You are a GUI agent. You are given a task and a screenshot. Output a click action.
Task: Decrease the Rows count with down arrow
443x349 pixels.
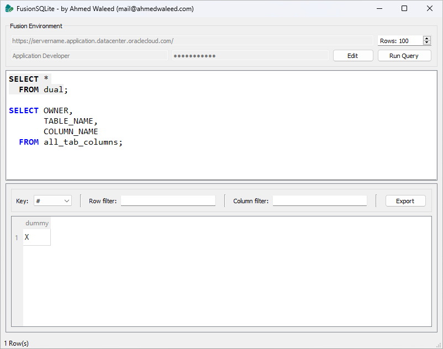pyautogui.click(x=426, y=43)
